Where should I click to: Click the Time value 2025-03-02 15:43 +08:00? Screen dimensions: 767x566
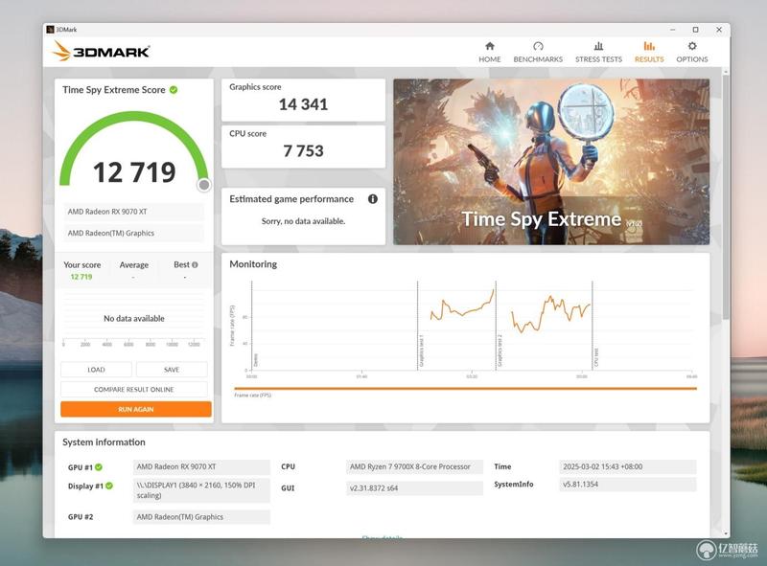[x=628, y=466]
